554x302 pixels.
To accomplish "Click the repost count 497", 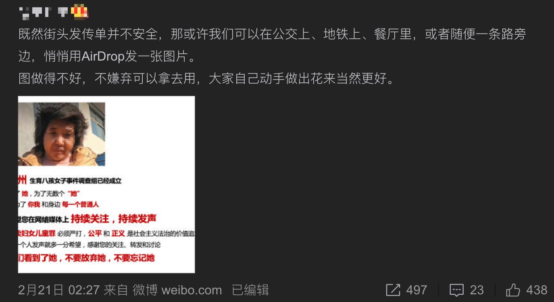I will 417,290.
